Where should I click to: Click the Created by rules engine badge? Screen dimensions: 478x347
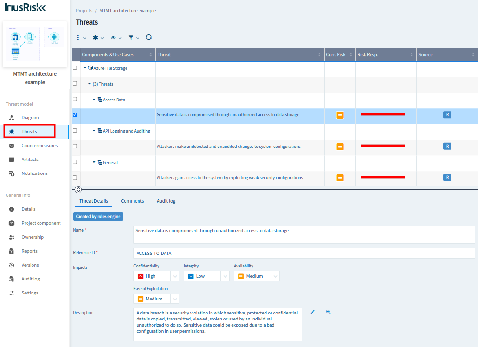coord(98,216)
